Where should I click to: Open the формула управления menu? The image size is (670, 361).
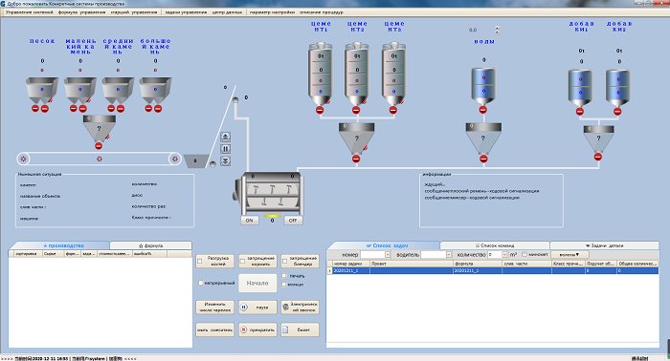coord(81,12)
